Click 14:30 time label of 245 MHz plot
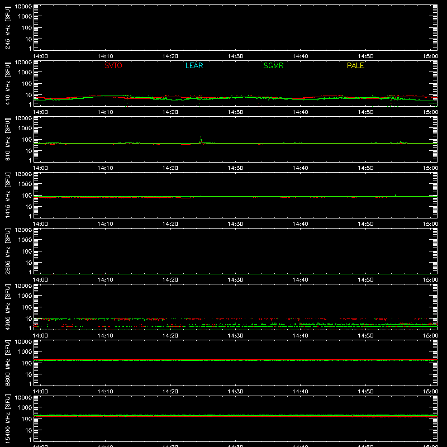 pyautogui.click(x=235, y=56)
